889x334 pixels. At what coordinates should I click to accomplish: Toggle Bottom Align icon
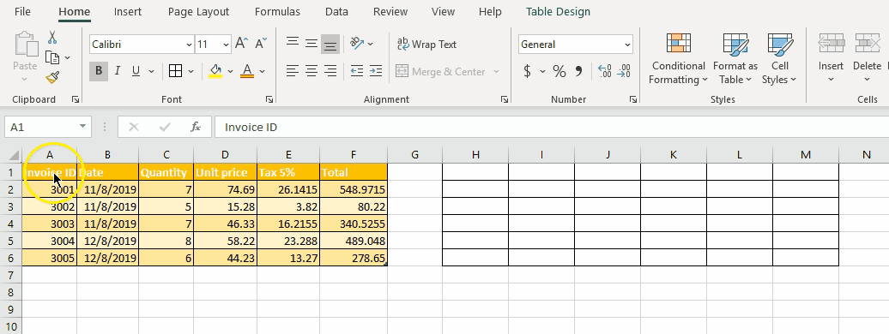[x=330, y=44]
